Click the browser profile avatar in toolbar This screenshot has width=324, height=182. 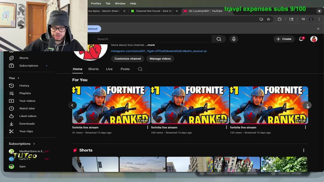311,19
